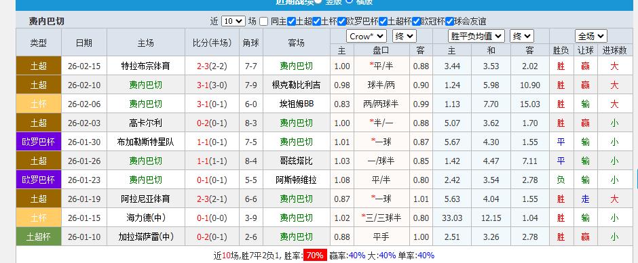This screenshot has width=638, height=263.
Task: Click the 欧罗巴杯 type label dated 26-01-30
Action: (x=38, y=142)
